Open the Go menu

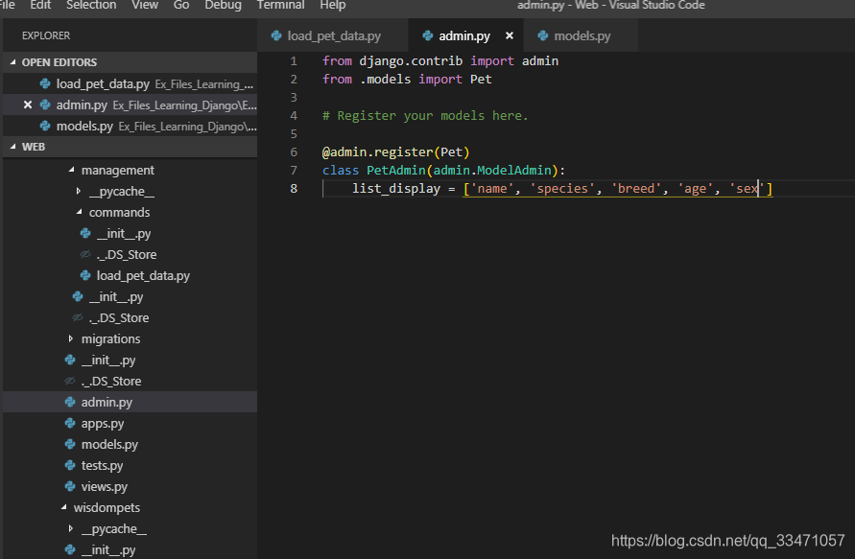click(x=181, y=5)
